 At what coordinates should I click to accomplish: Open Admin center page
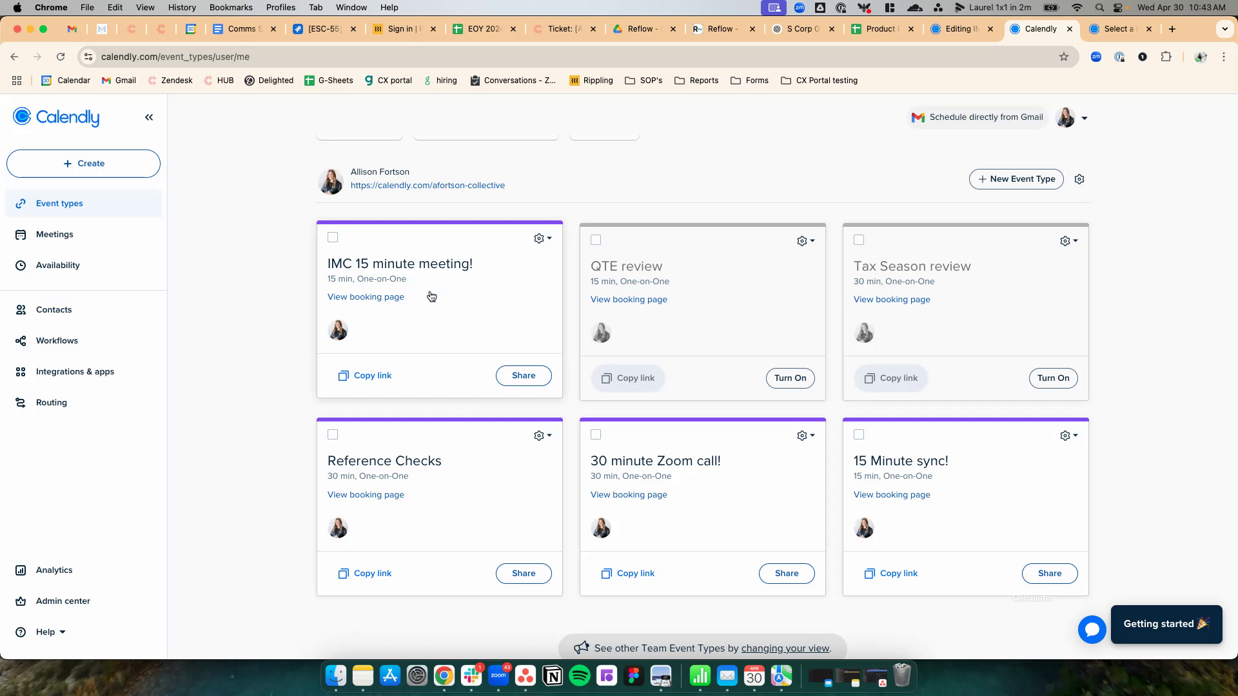[x=63, y=601]
